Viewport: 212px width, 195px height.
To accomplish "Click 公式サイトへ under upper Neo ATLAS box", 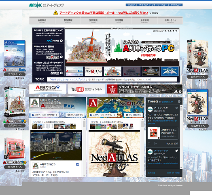I will pyautogui.click(x=198, y=77).
